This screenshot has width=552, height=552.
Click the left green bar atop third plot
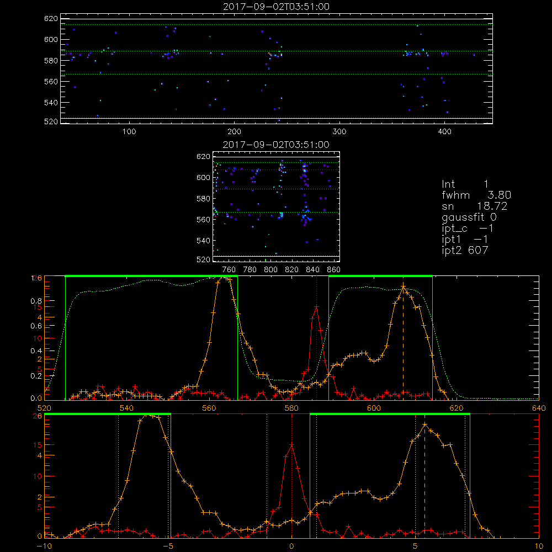click(151, 276)
